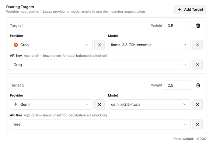The width and height of the screenshot is (213, 144).
Task: Open Target 1 Provider dropdown showing Groq
Action: (51, 45)
